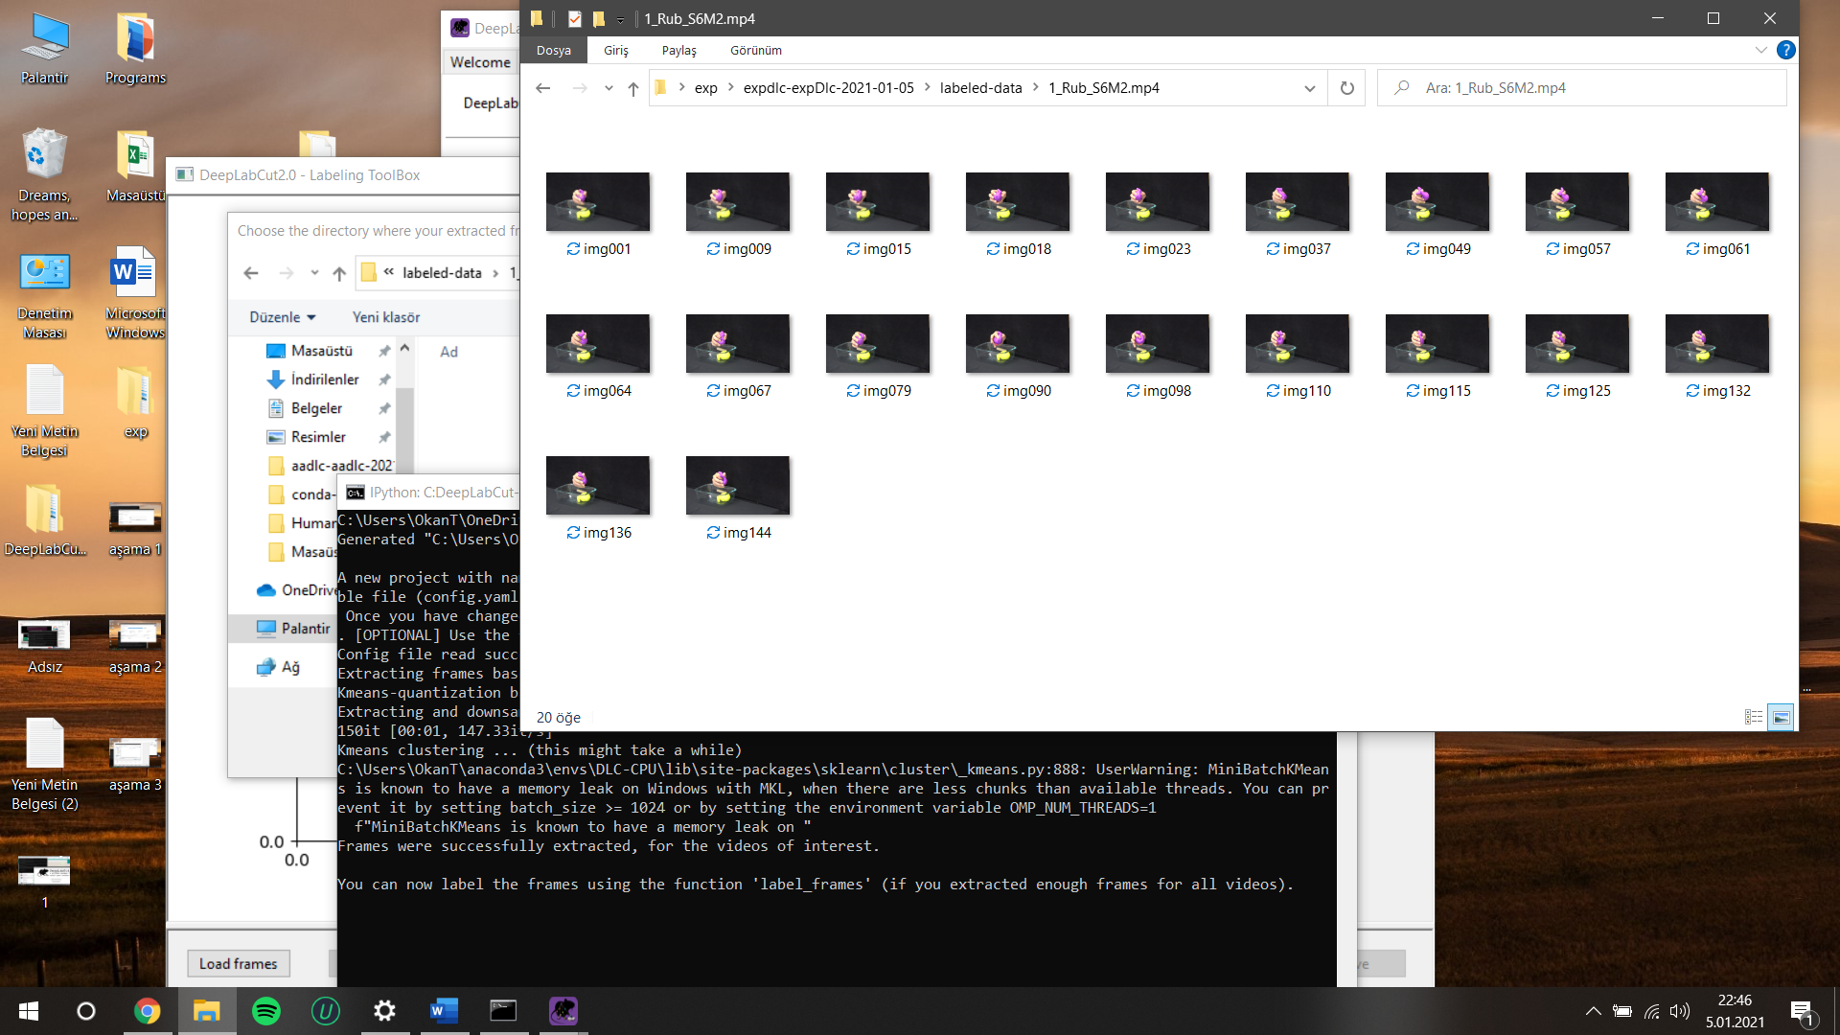Select the img136 thumbnail
The height and width of the screenshot is (1035, 1840).
click(598, 485)
